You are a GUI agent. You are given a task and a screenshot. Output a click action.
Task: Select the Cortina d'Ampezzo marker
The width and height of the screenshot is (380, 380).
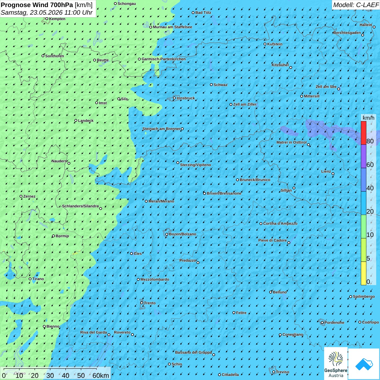pyautogui.click(x=261, y=224)
